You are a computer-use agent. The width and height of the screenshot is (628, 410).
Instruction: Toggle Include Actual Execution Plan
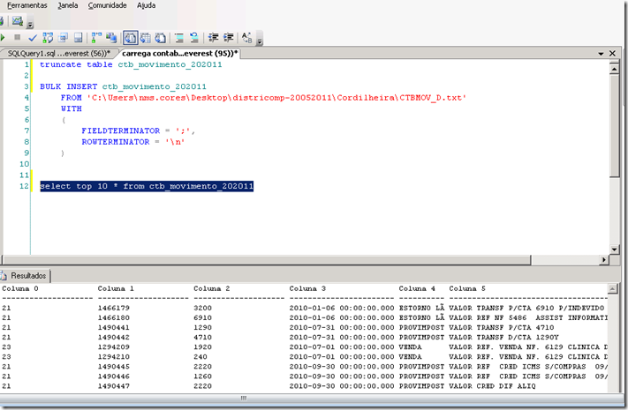(x=96, y=38)
